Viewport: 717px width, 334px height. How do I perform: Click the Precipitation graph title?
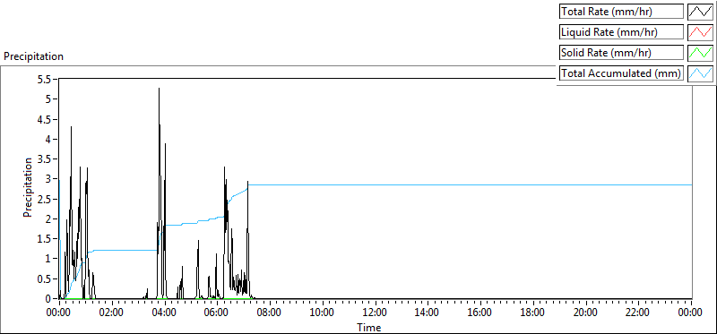pos(33,56)
